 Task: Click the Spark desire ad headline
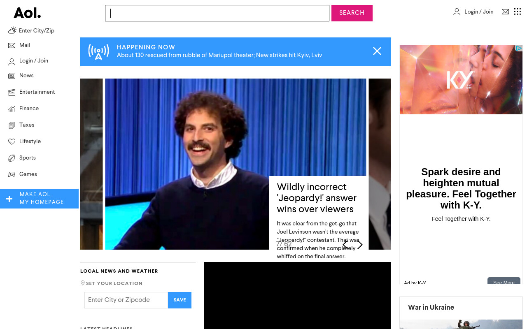pyautogui.click(x=461, y=188)
